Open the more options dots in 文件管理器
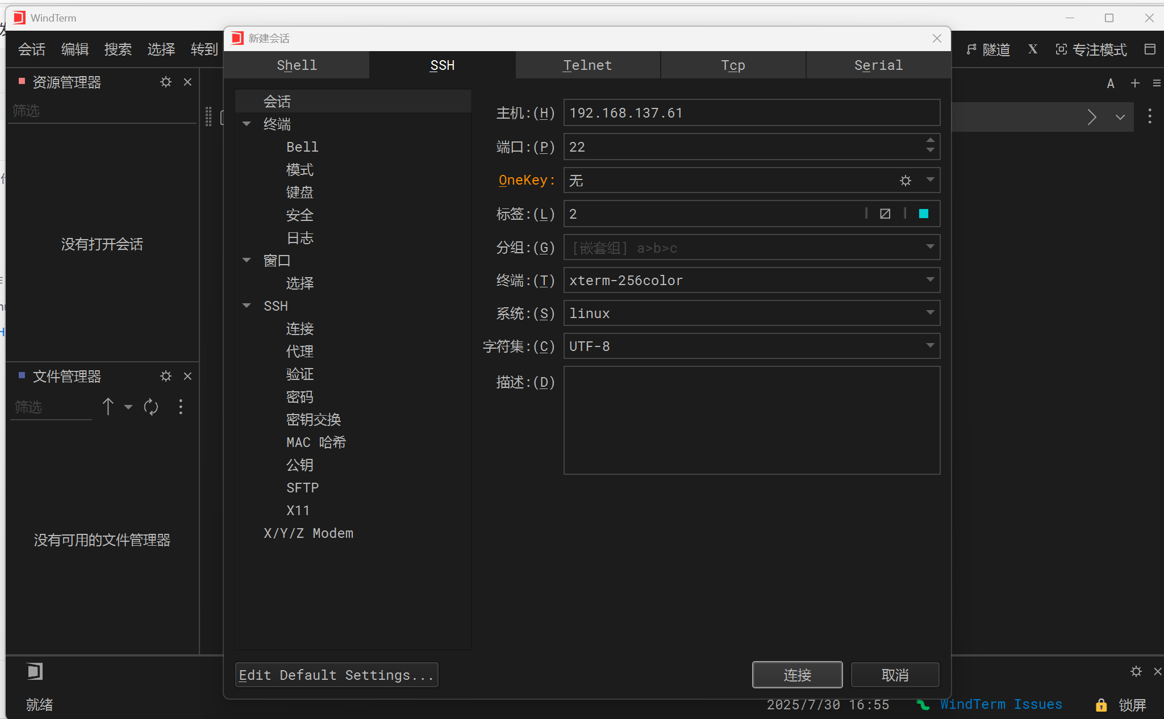1164x719 pixels. pyautogui.click(x=180, y=407)
